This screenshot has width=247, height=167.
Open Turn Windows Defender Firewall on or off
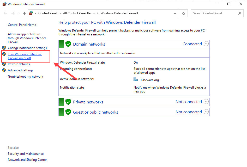pos(25,56)
